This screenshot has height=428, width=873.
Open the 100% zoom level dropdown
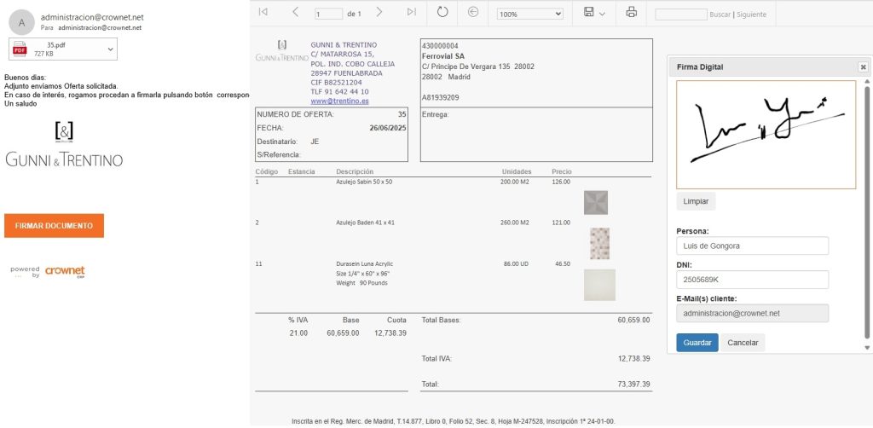pyautogui.click(x=529, y=14)
